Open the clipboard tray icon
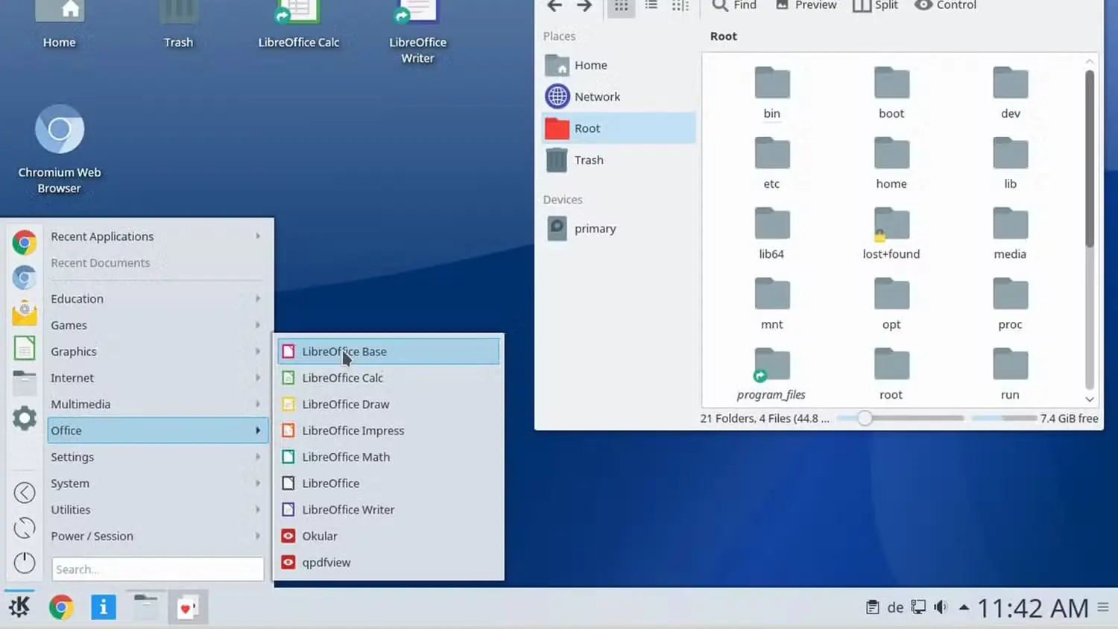 (872, 607)
